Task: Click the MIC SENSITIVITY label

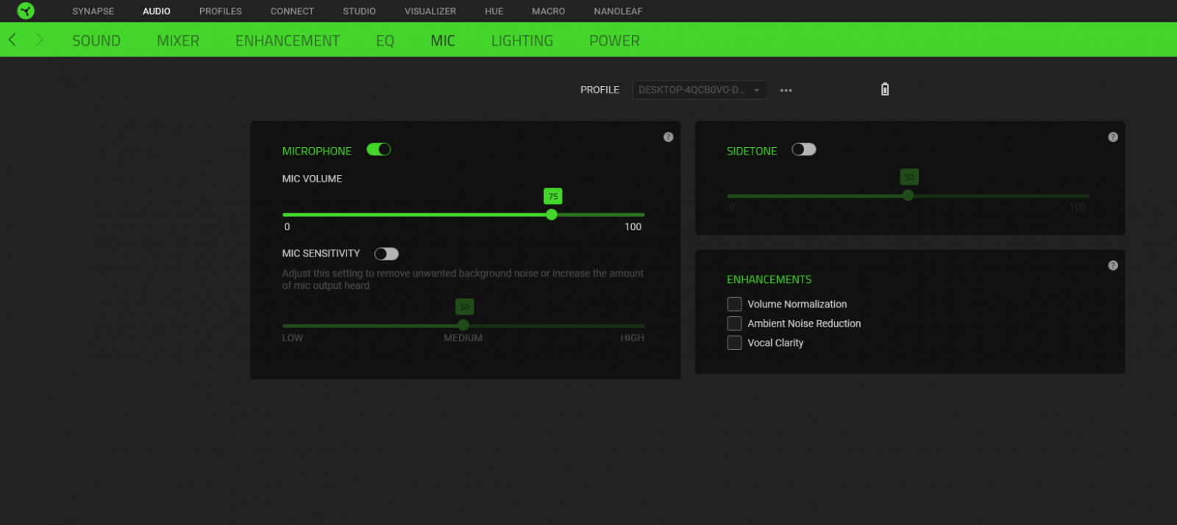Action: tap(321, 253)
